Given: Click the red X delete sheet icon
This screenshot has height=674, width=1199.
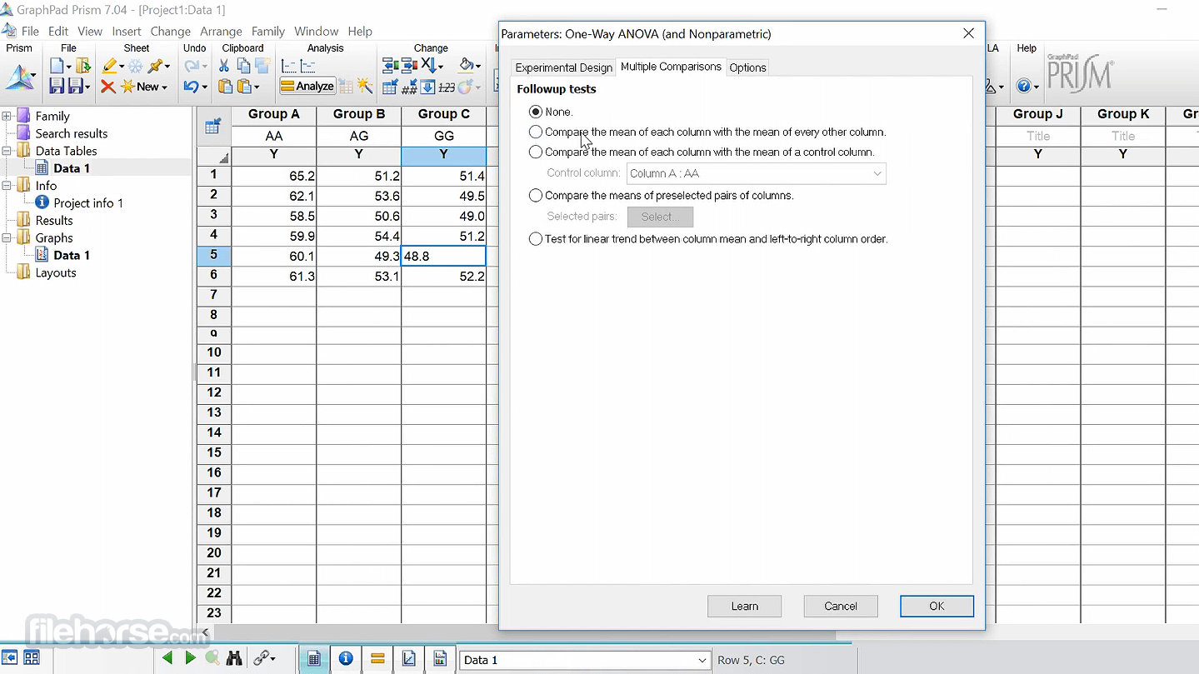Looking at the screenshot, I should (107, 86).
